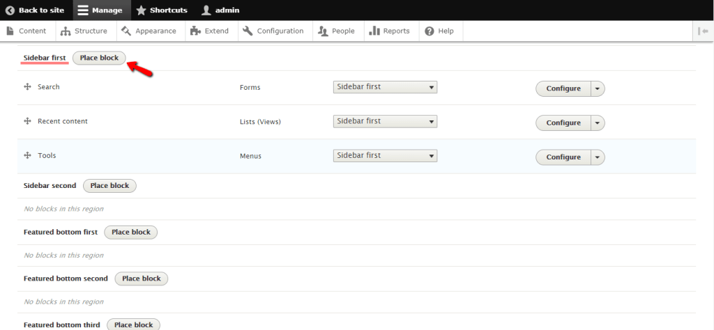
Task: Select the Recent content block name
Action: click(63, 121)
